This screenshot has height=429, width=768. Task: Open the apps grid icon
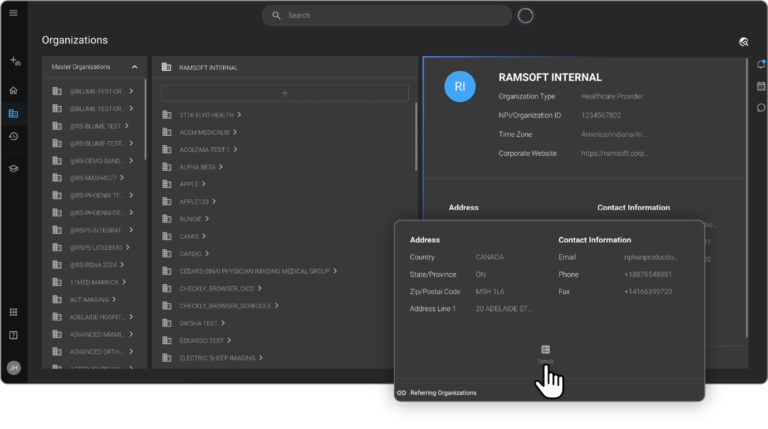pyautogui.click(x=13, y=312)
